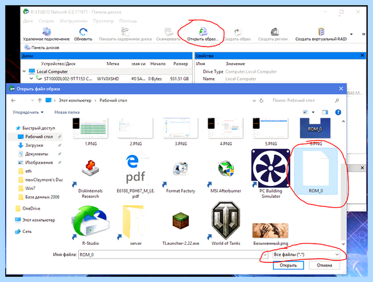Refresh the folder view in dialog
373x282 pixels.
pyautogui.click(x=262, y=101)
